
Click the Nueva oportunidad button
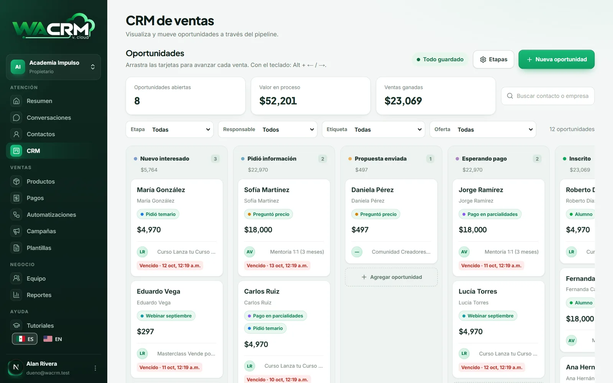556,59
